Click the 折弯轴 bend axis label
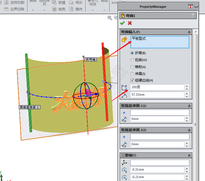The image size is (205, 181). pyautogui.click(x=91, y=59)
